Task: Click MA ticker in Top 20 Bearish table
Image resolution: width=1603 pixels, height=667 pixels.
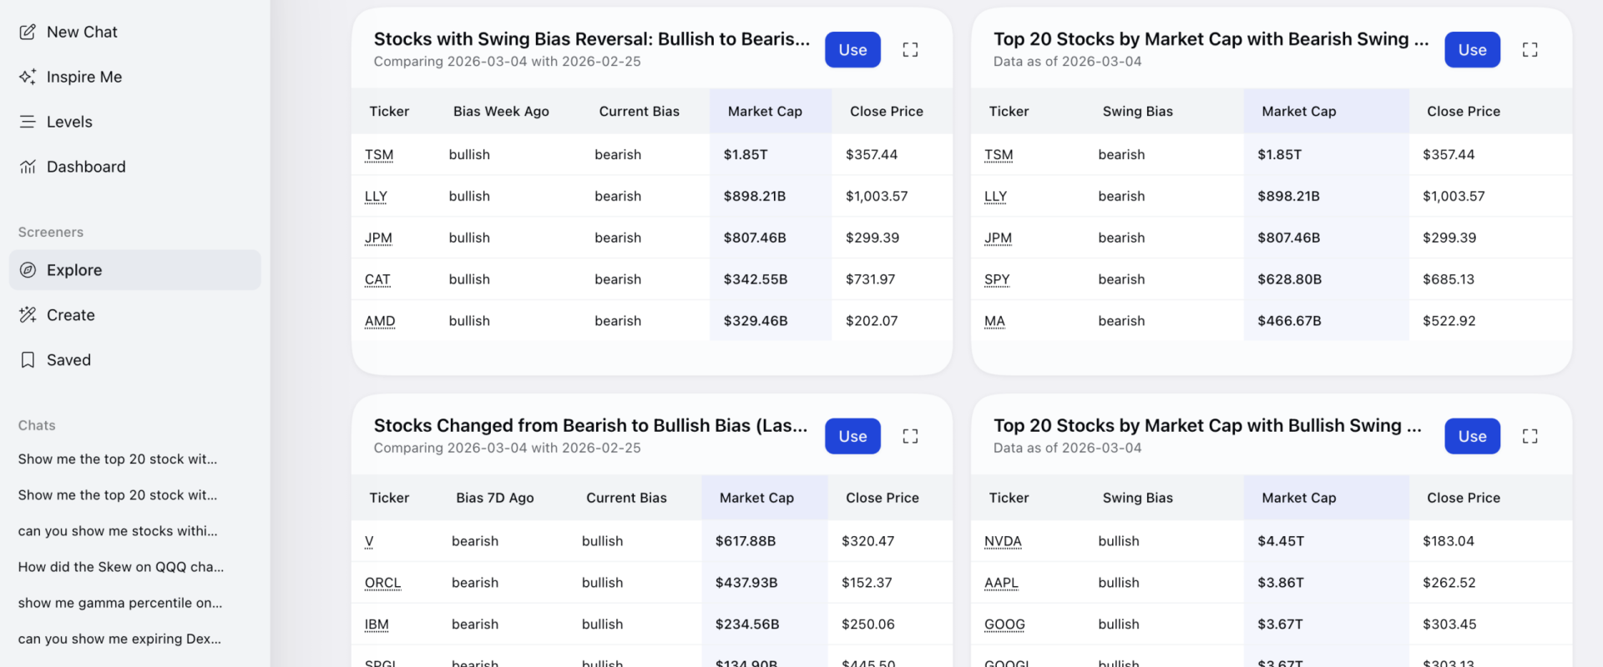Action: tap(994, 321)
